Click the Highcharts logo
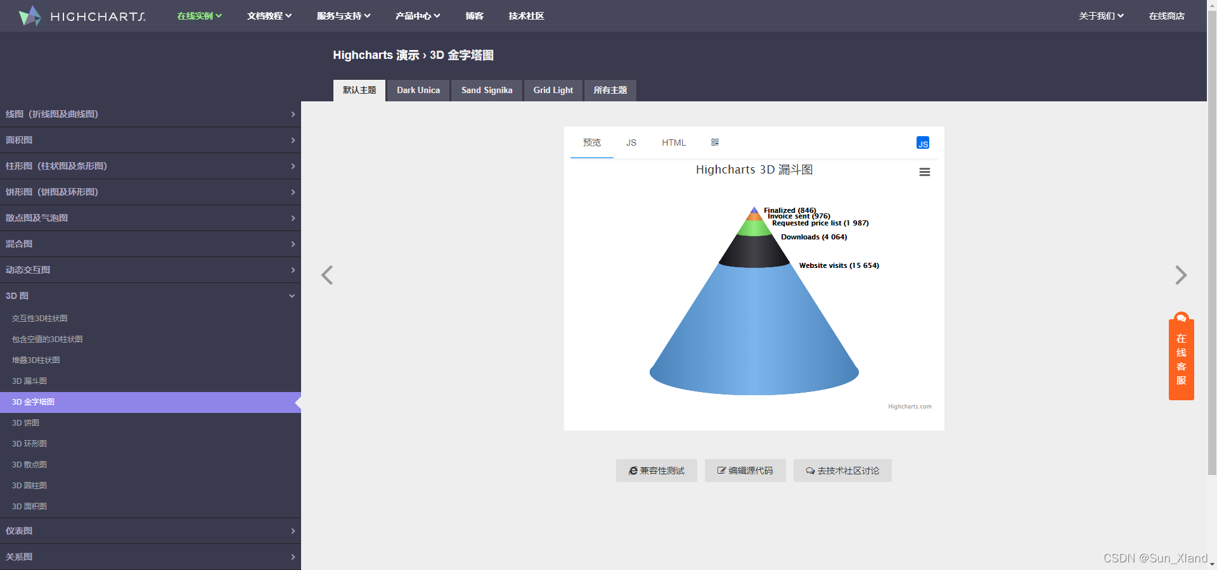The image size is (1217, 570). click(82, 16)
